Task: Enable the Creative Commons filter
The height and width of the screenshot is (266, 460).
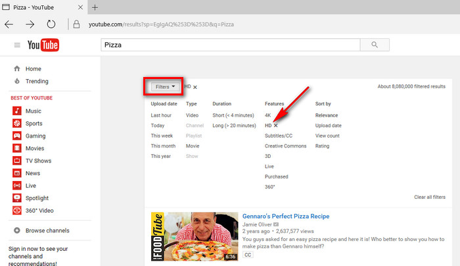Action: point(285,146)
